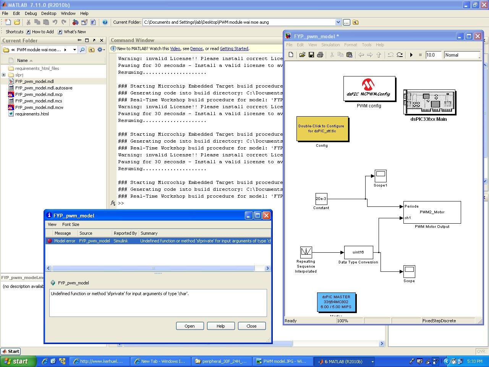Expand the slprj folder tree node
This screenshot has height=367, width=489.
[4, 75]
